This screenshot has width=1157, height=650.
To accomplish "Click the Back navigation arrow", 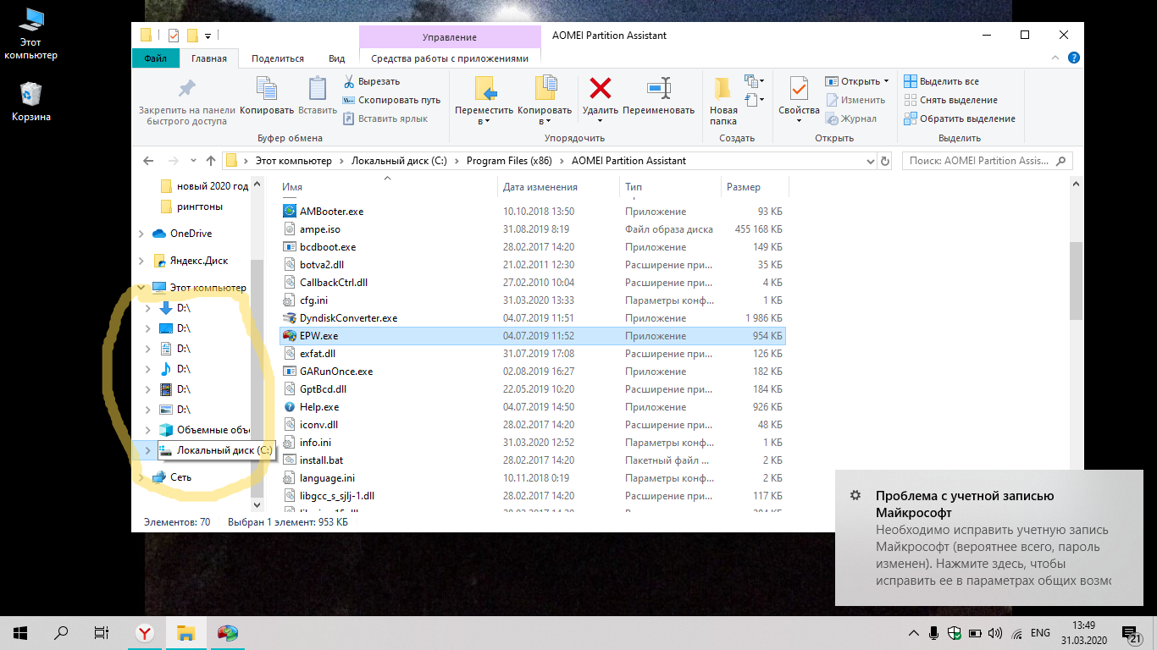I will click(149, 161).
